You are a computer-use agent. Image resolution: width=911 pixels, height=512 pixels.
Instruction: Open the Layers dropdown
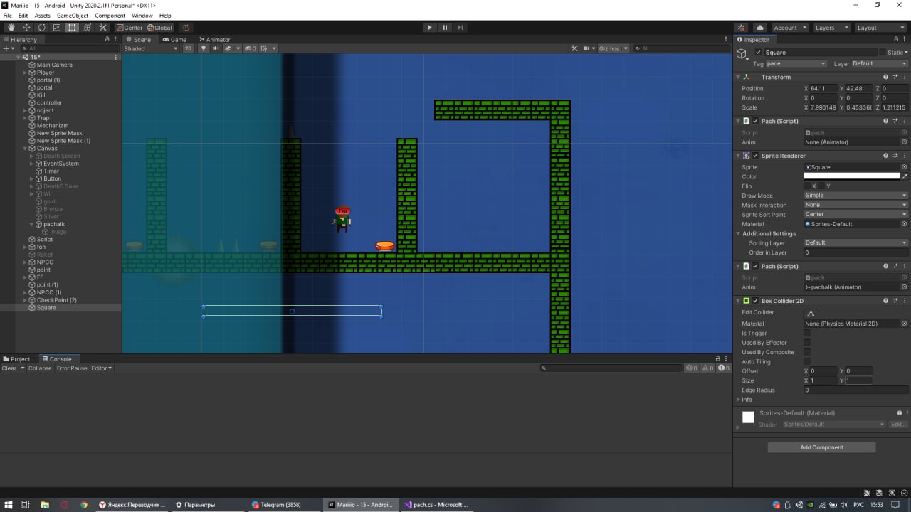click(x=831, y=28)
